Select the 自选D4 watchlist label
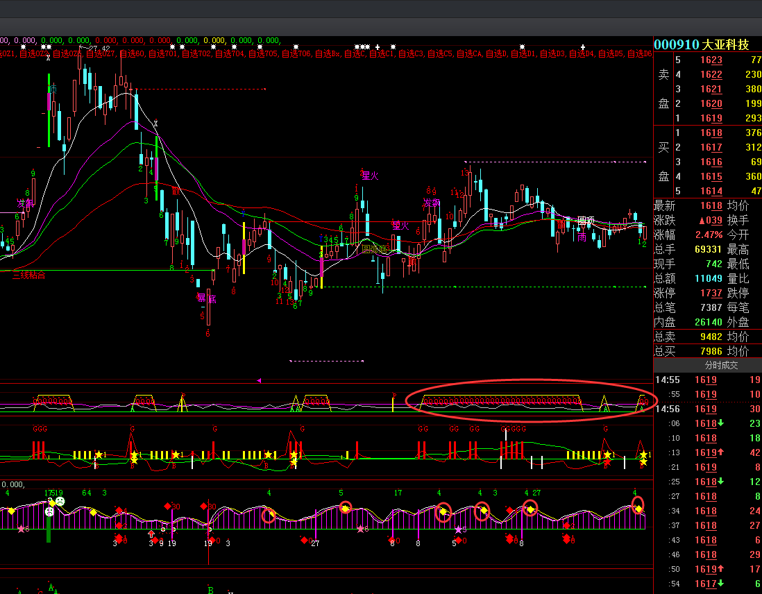Viewport: 762px width, 594px height. point(582,53)
